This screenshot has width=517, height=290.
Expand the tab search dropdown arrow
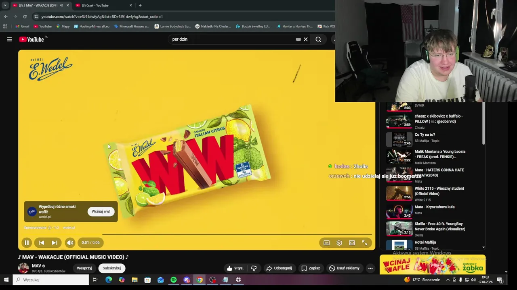(5, 5)
